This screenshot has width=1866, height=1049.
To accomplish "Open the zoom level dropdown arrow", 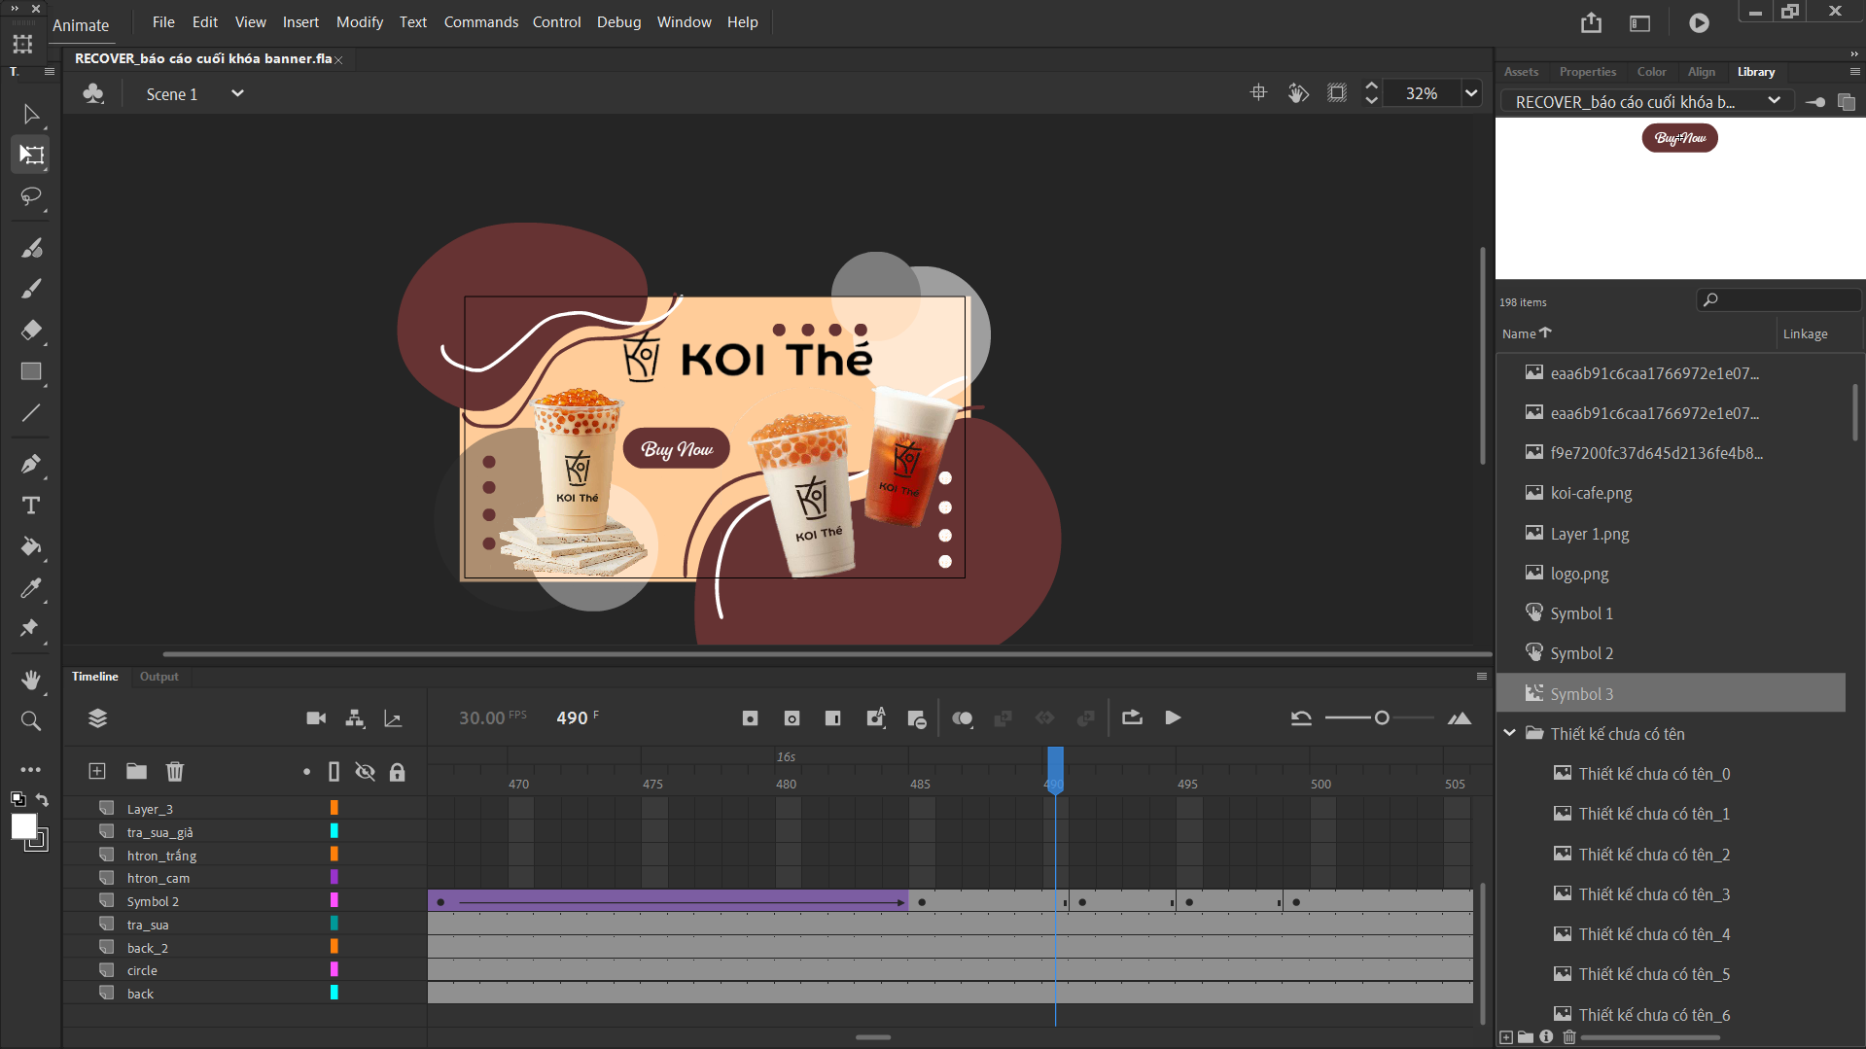I will pos(1471,93).
